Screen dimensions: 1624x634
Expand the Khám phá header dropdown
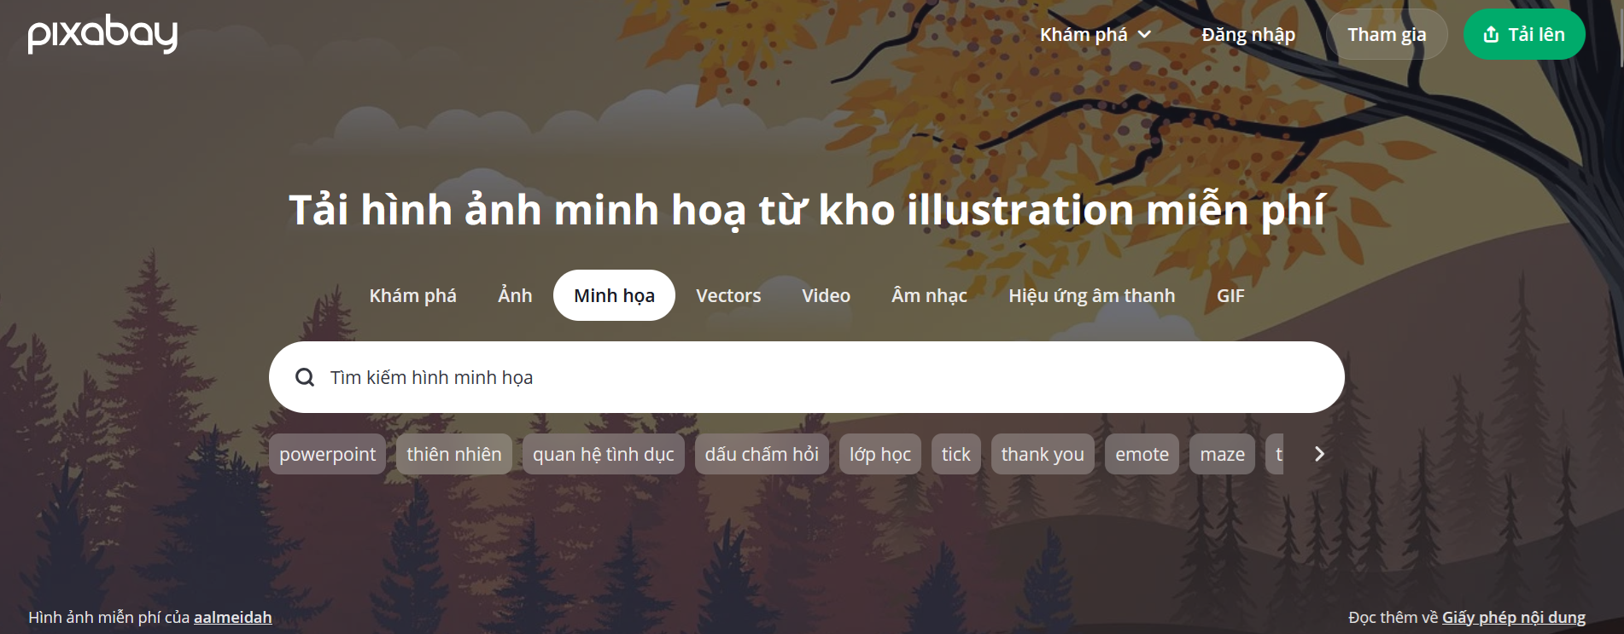(1095, 34)
